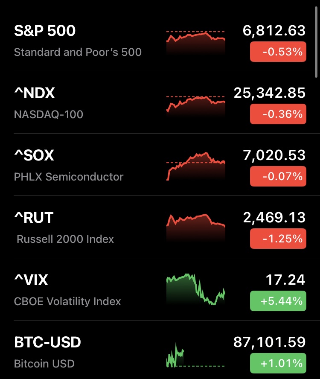Image resolution: width=320 pixels, height=379 pixels.
Task: Select the S&P 500 ticker name
Action: [45, 31]
